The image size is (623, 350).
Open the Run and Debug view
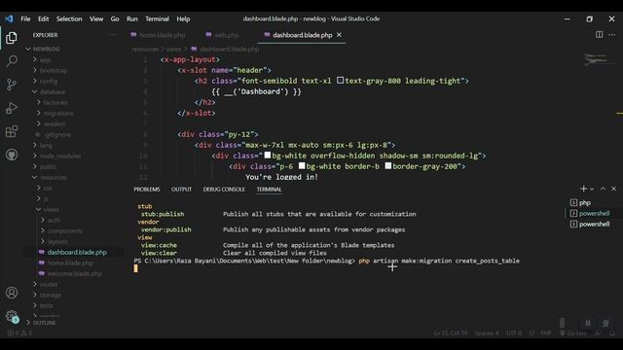tap(12, 108)
